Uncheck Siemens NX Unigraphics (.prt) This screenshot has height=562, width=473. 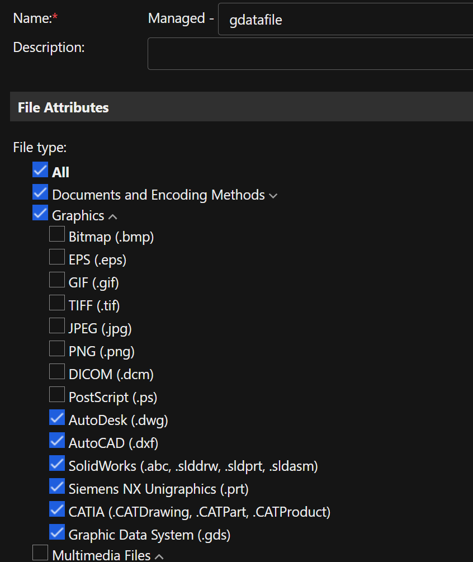coord(57,487)
